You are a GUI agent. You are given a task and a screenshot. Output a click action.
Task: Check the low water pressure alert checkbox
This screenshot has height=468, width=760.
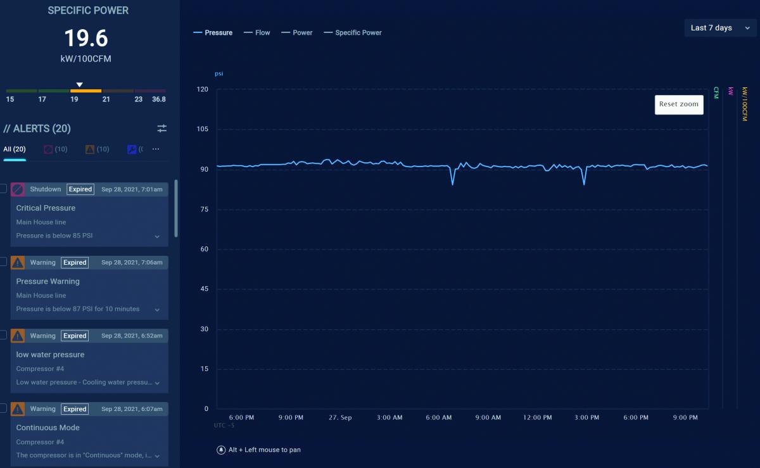3,334
